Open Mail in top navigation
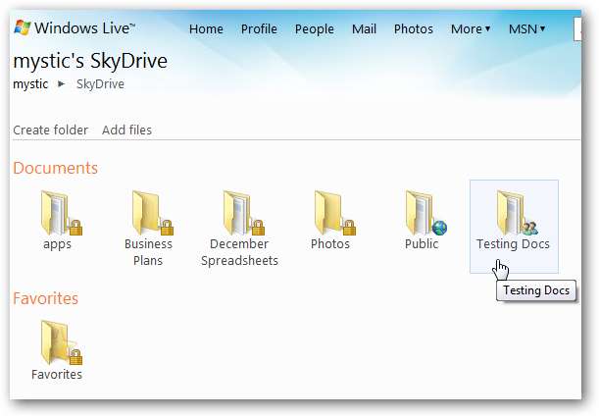 364,29
